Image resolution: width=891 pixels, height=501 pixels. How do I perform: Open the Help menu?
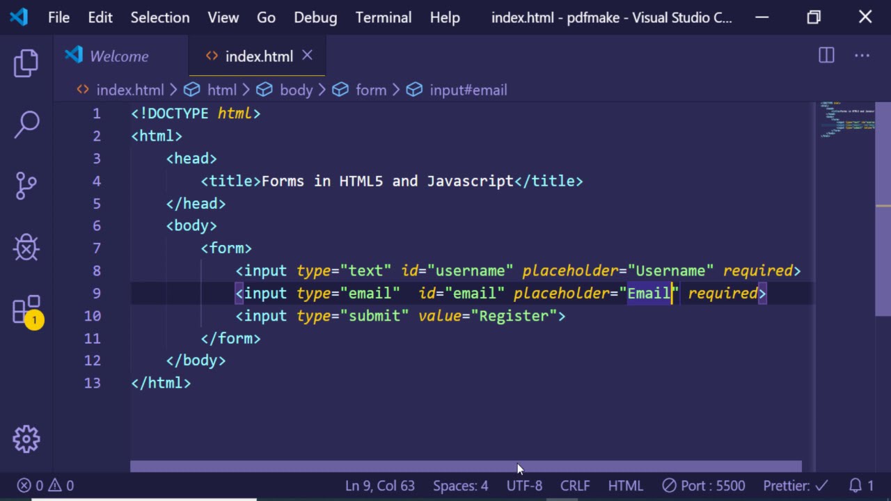(x=445, y=17)
